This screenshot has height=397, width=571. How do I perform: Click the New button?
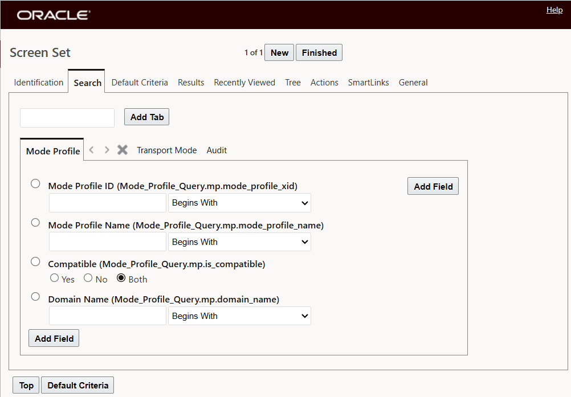(x=279, y=52)
